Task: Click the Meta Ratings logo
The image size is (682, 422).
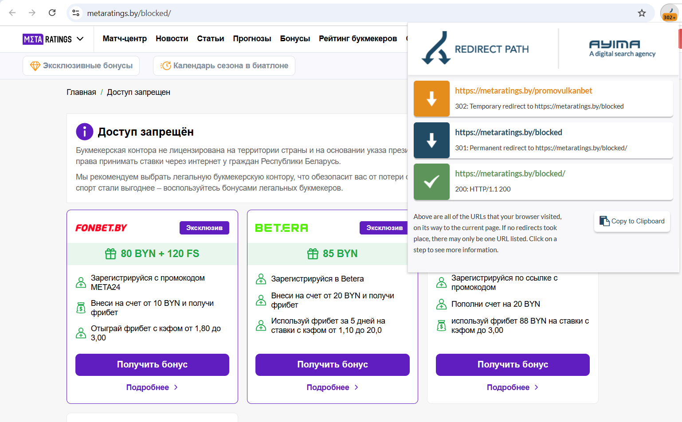Action: click(47, 39)
